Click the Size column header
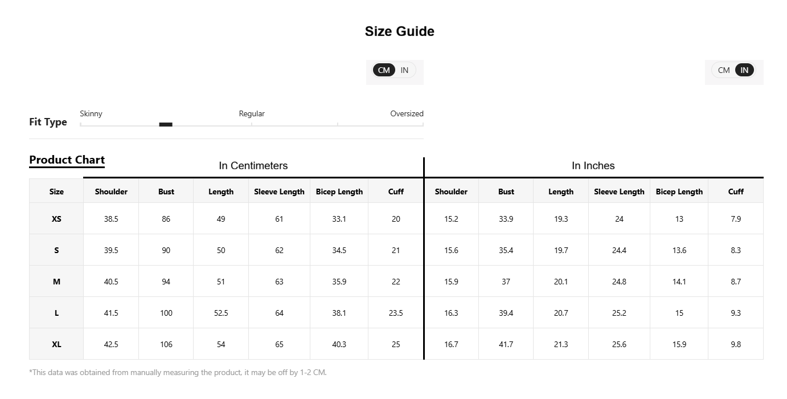787x399 pixels. [56, 192]
